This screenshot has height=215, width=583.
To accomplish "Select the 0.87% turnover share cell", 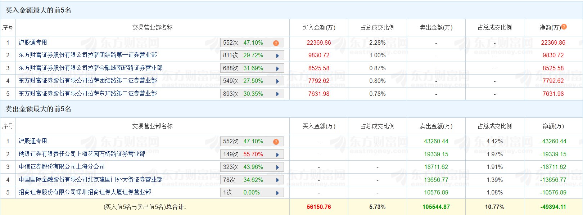I will [378, 68].
